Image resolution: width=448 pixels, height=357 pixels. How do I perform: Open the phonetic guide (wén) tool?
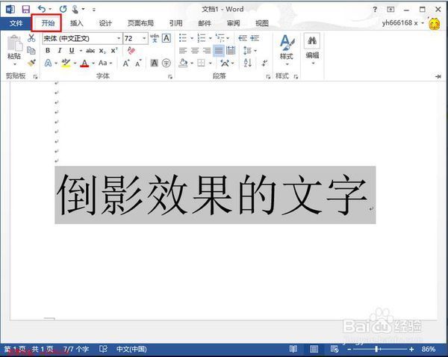click(x=155, y=38)
